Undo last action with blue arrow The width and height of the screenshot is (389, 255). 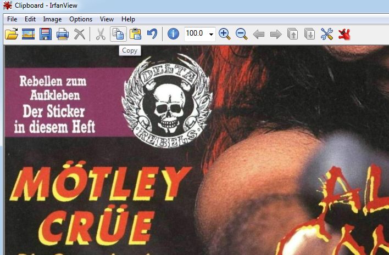coord(152,34)
